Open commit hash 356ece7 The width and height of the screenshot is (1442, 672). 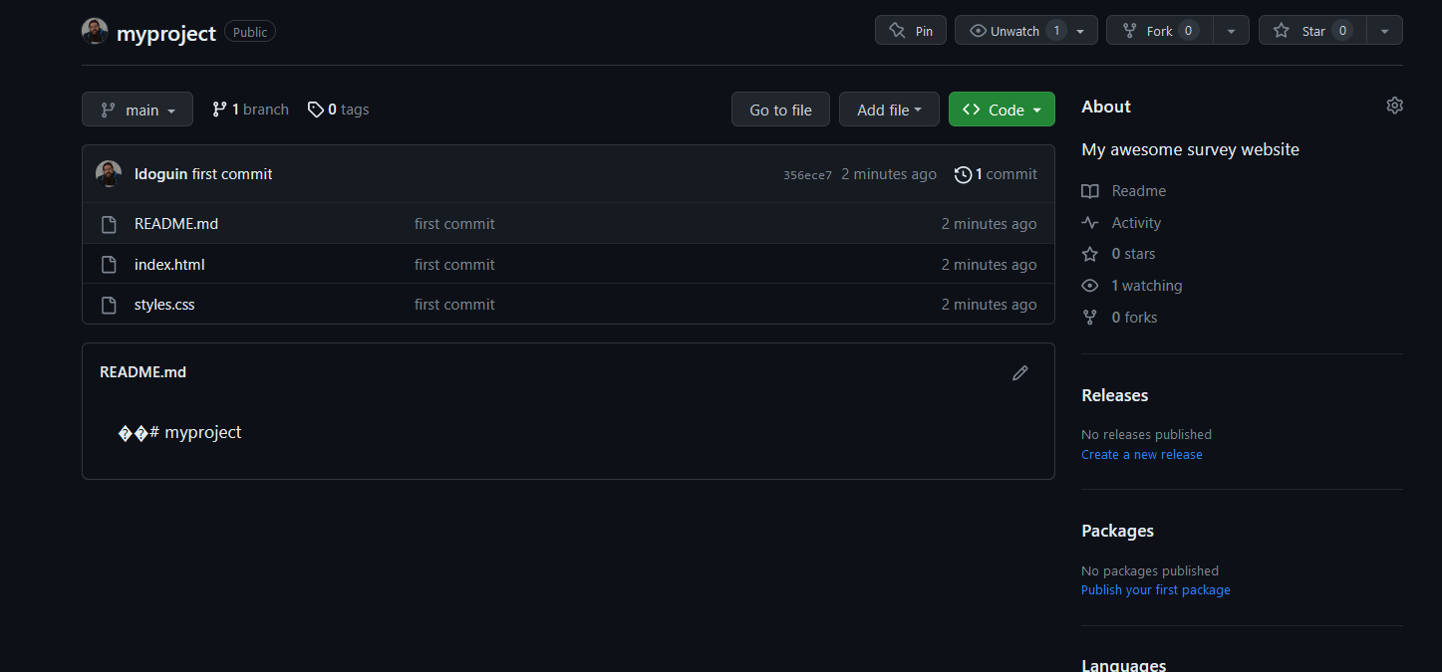(807, 175)
